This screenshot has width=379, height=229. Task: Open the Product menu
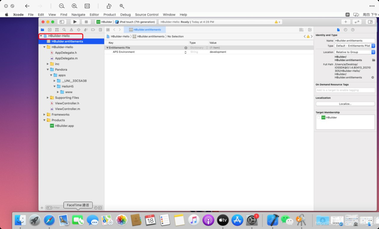pyautogui.click(x=110, y=15)
